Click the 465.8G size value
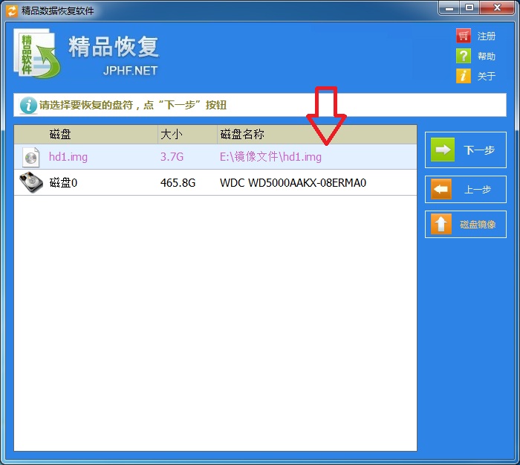 tap(178, 183)
